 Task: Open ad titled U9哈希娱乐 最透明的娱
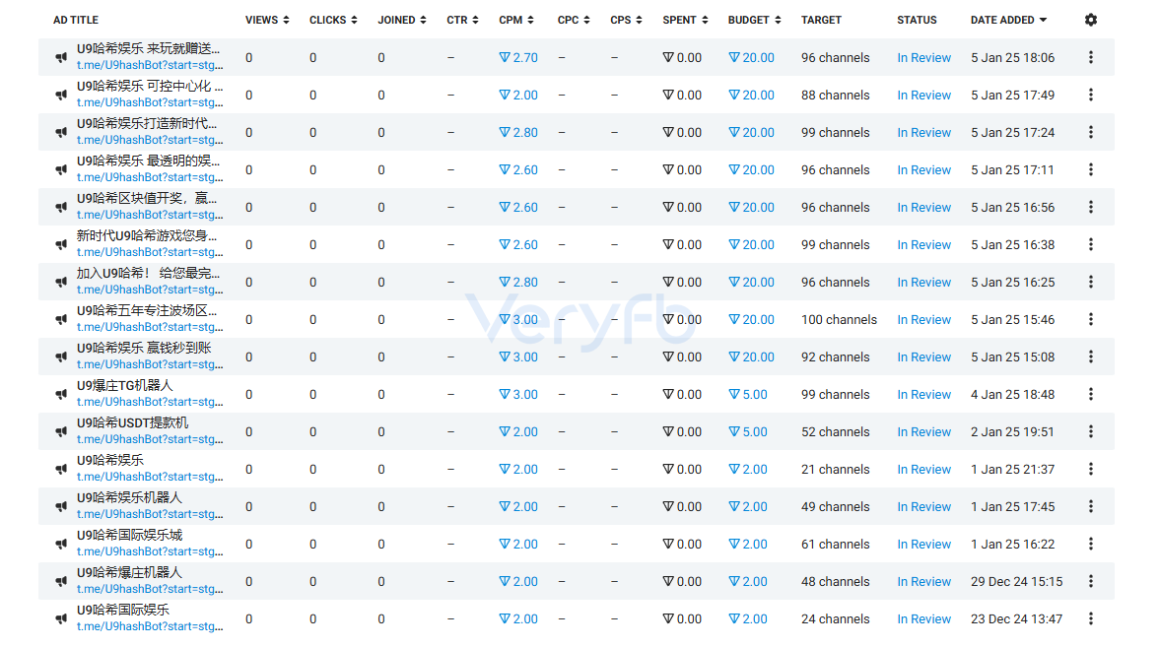148,162
